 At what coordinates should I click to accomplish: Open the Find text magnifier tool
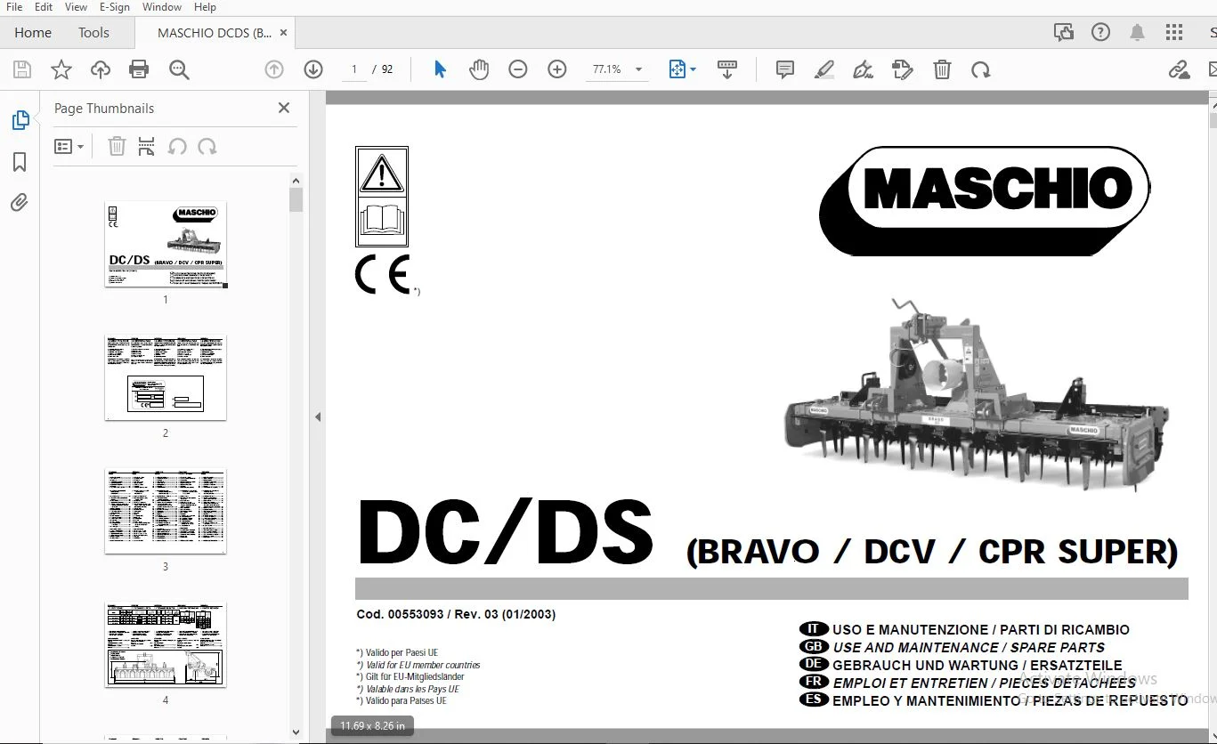(179, 69)
